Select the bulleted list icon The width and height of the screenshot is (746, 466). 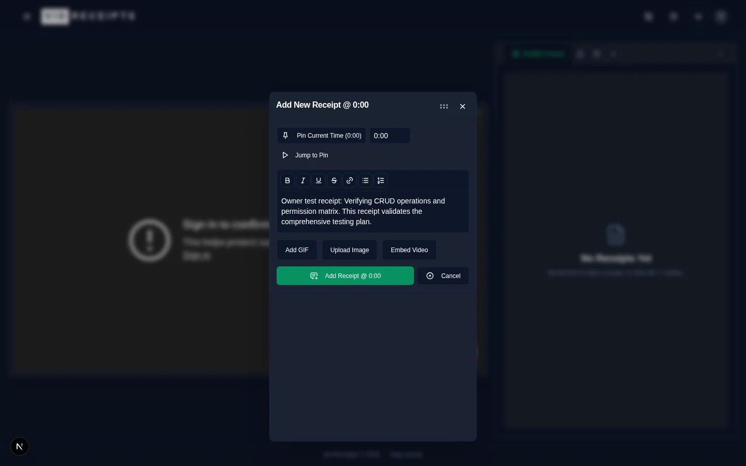[x=365, y=180]
